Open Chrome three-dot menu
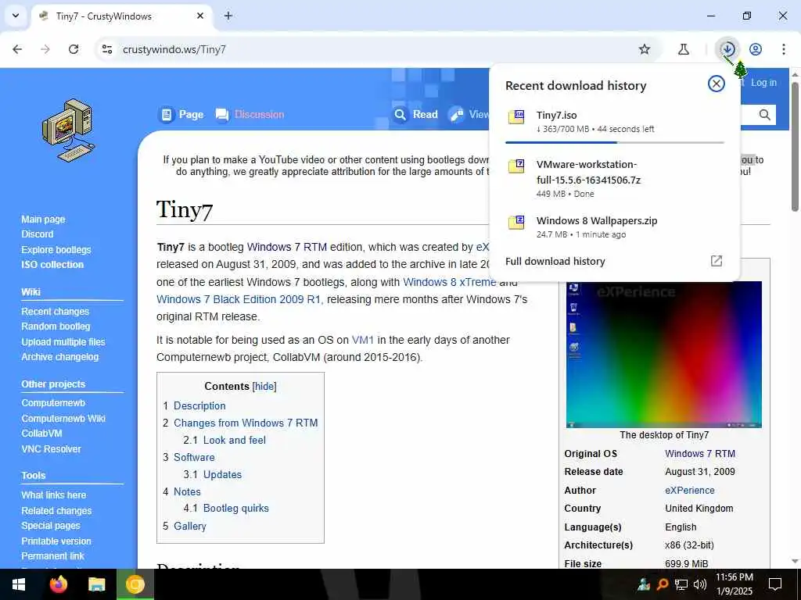This screenshot has height=600, width=801. 784,49
